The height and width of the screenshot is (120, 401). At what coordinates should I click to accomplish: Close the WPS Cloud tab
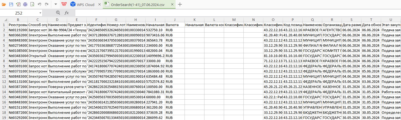99,5
